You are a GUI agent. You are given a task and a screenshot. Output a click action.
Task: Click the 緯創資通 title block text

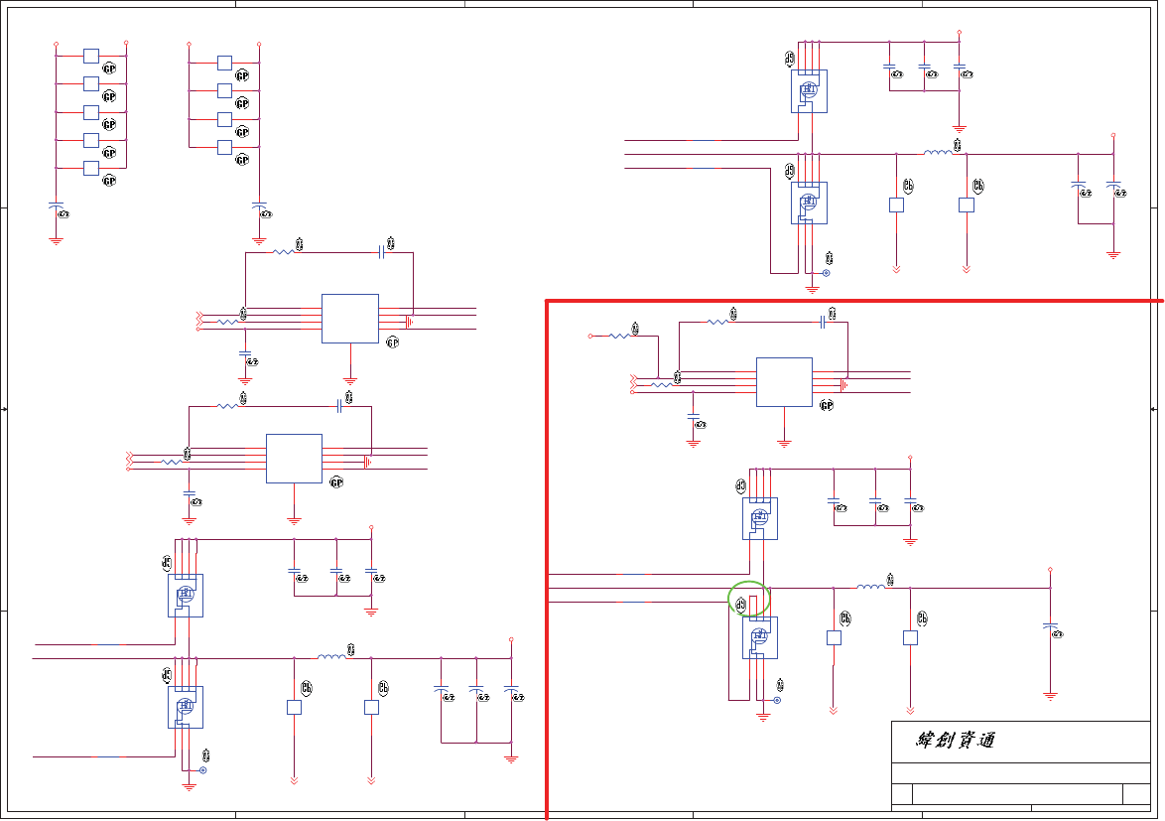click(x=956, y=740)
